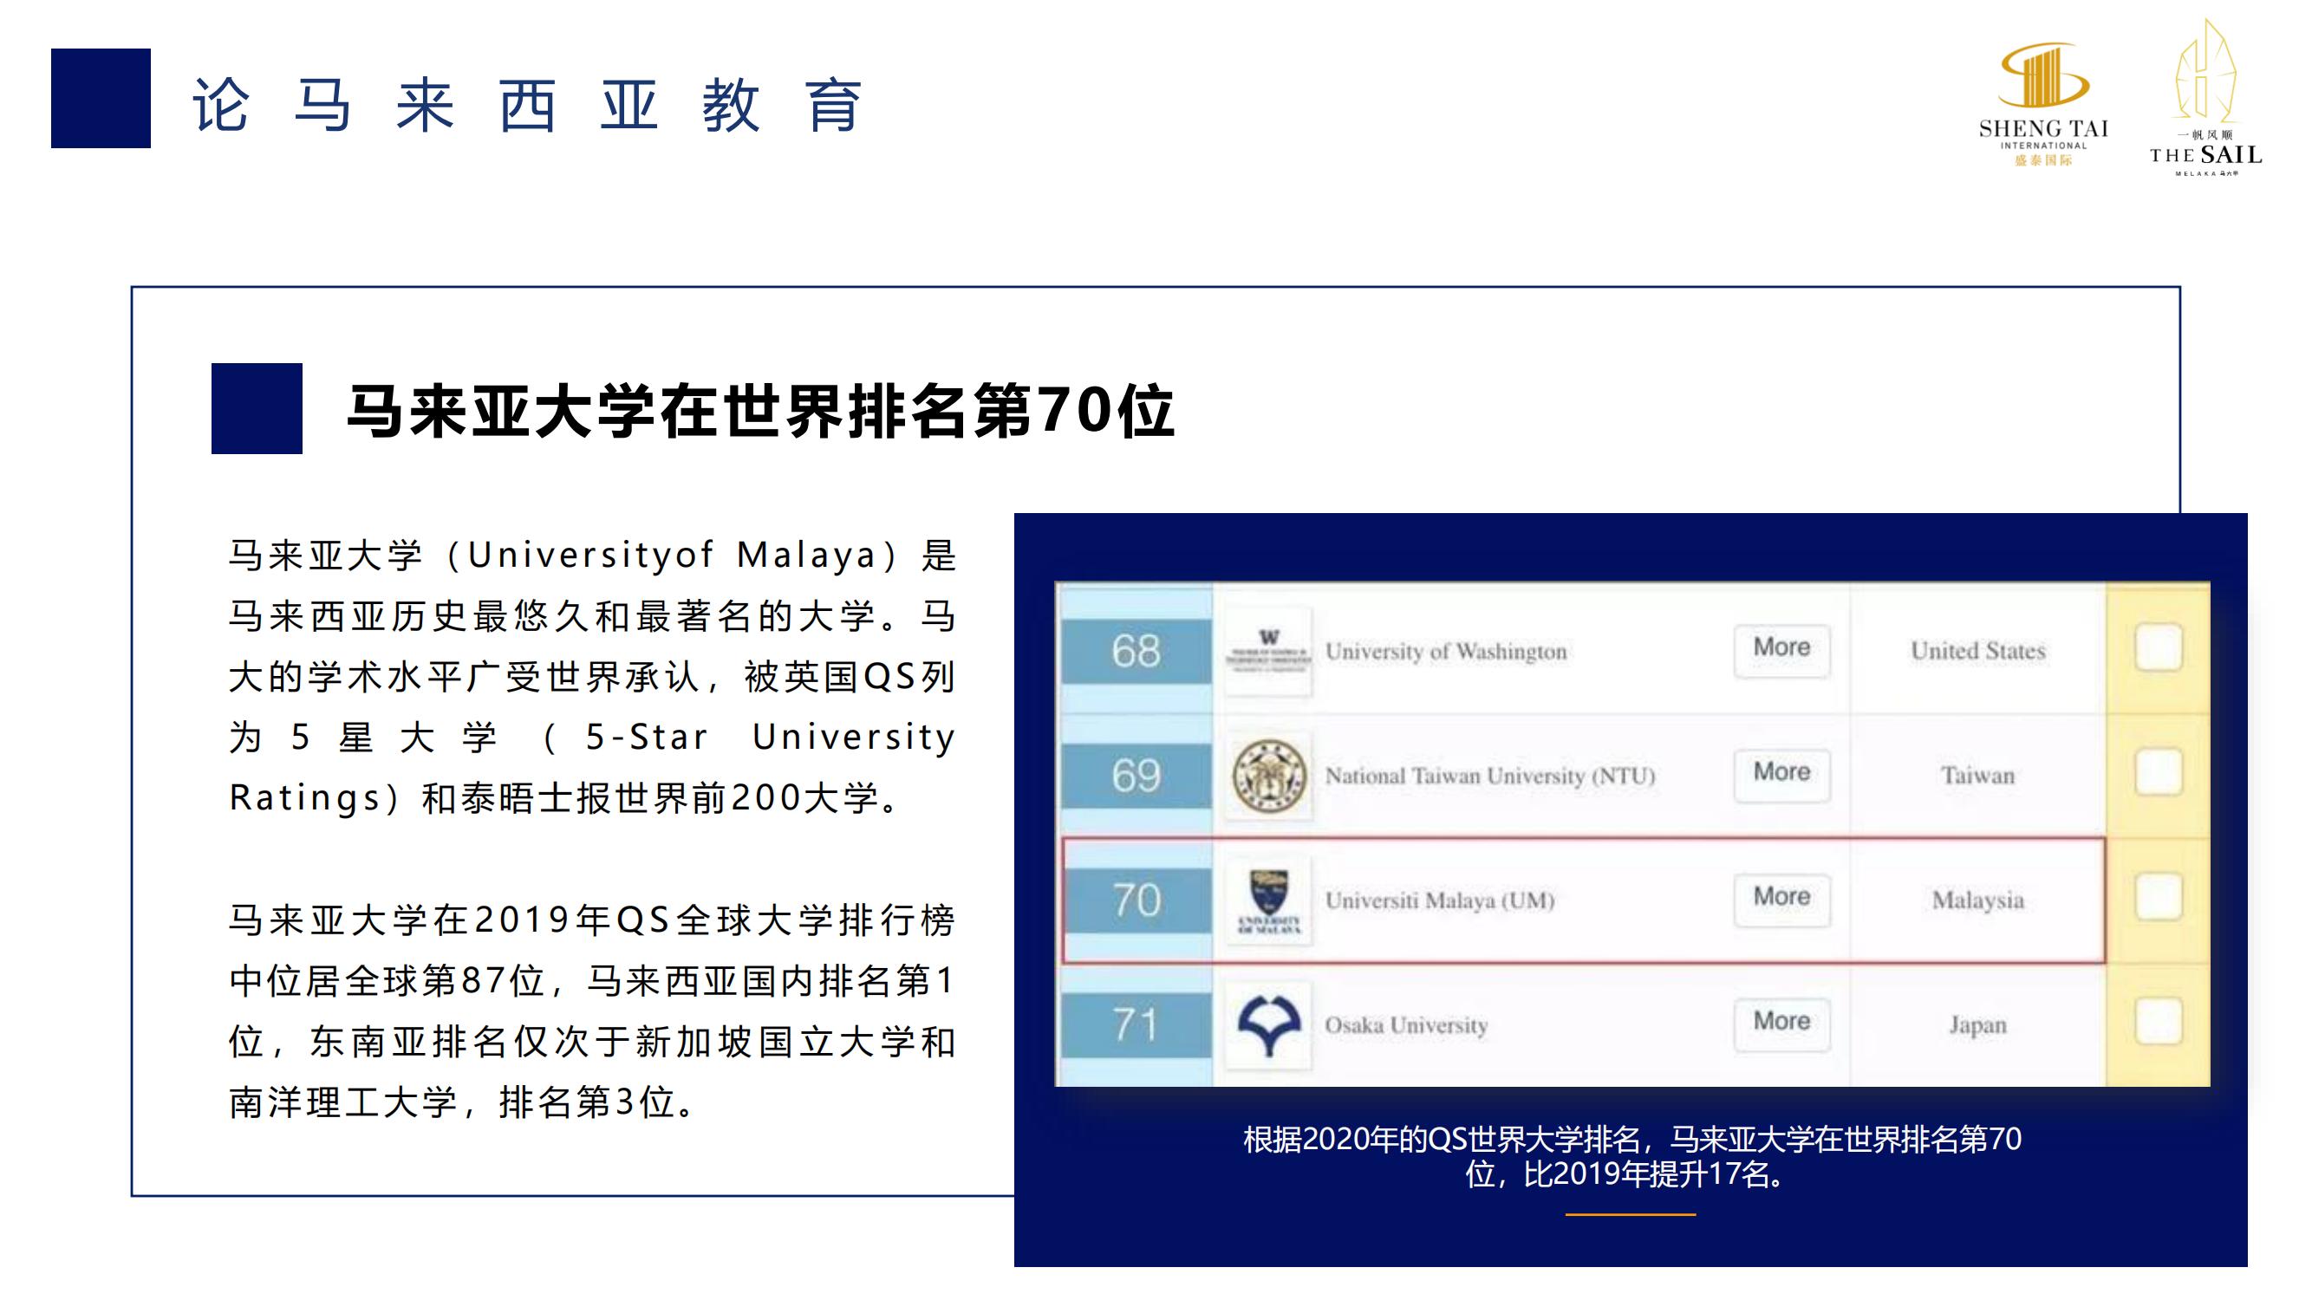
Task: Click the Malaysia country cell
Action: click(1978, 900)
